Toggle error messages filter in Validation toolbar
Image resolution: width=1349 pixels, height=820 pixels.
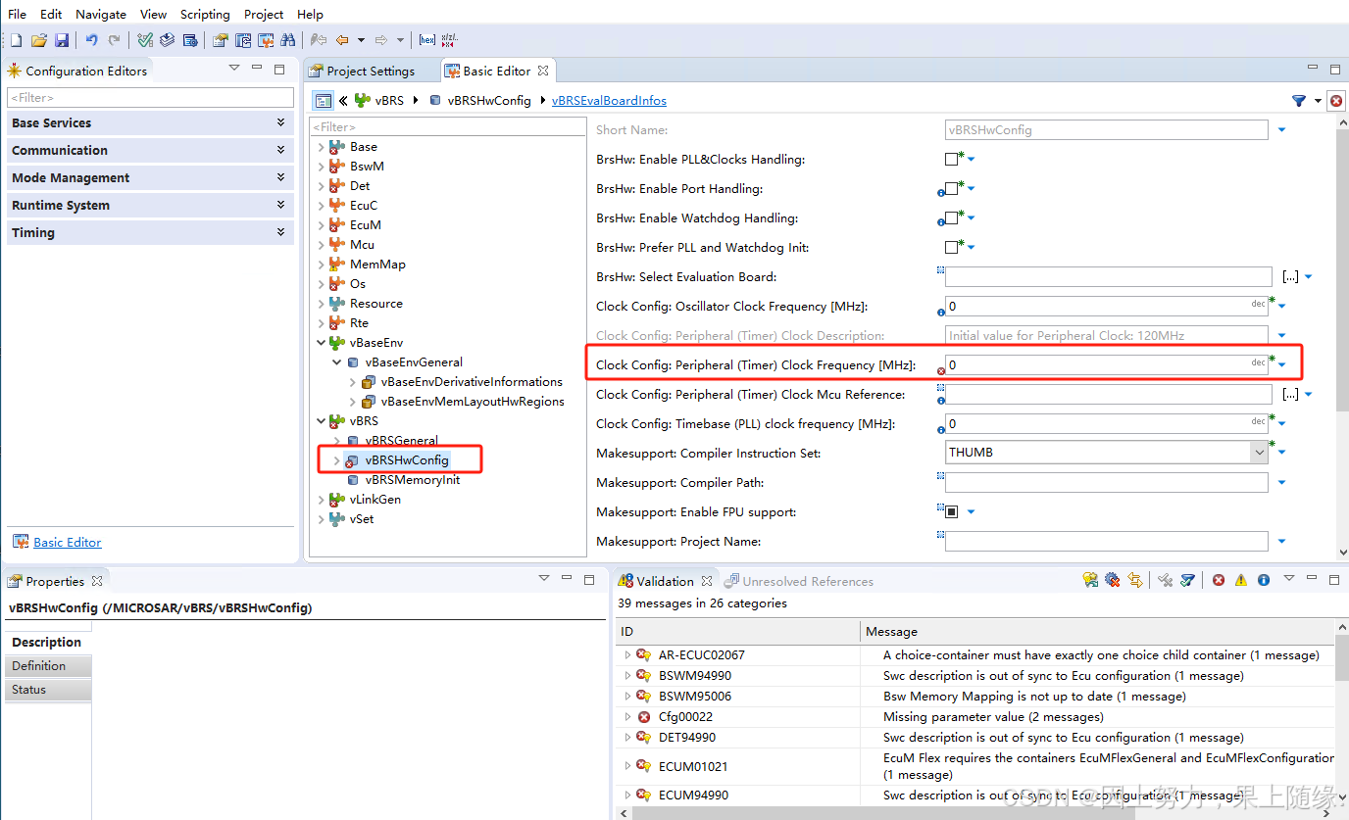[1219, 580]
